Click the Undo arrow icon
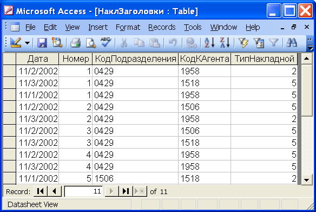The height and width of the screenshot is (212, 316). [x=173, y=43]
